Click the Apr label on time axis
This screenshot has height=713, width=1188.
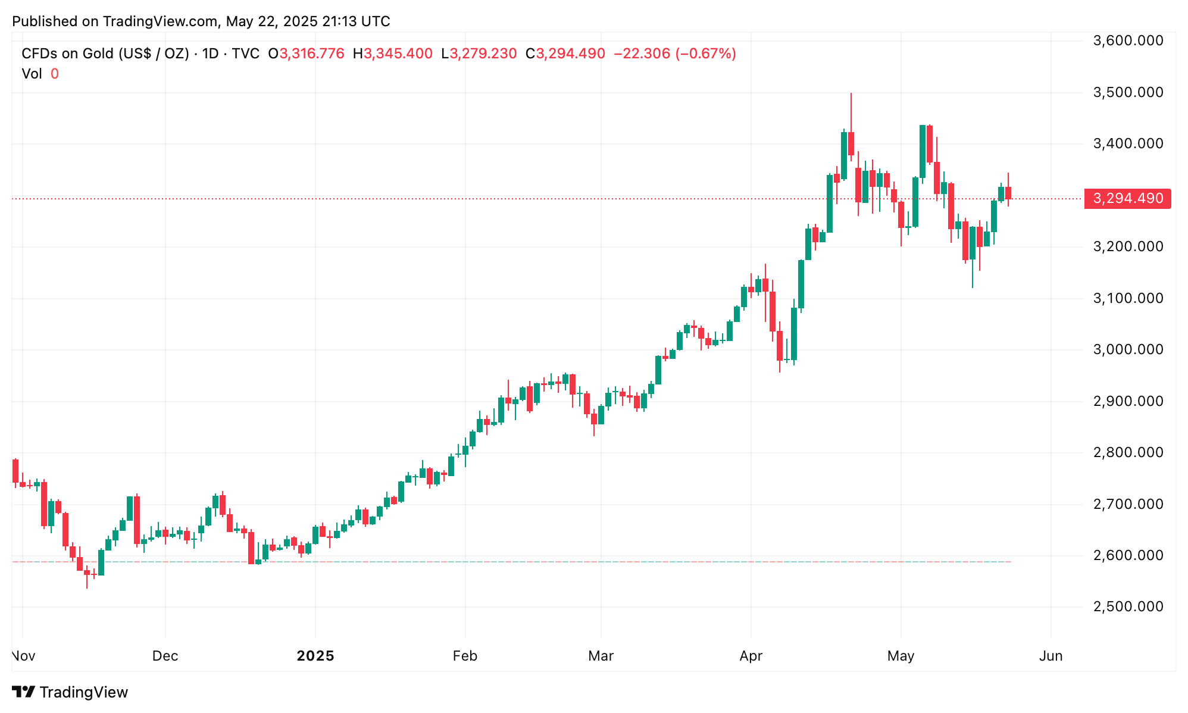click(751, 656)
